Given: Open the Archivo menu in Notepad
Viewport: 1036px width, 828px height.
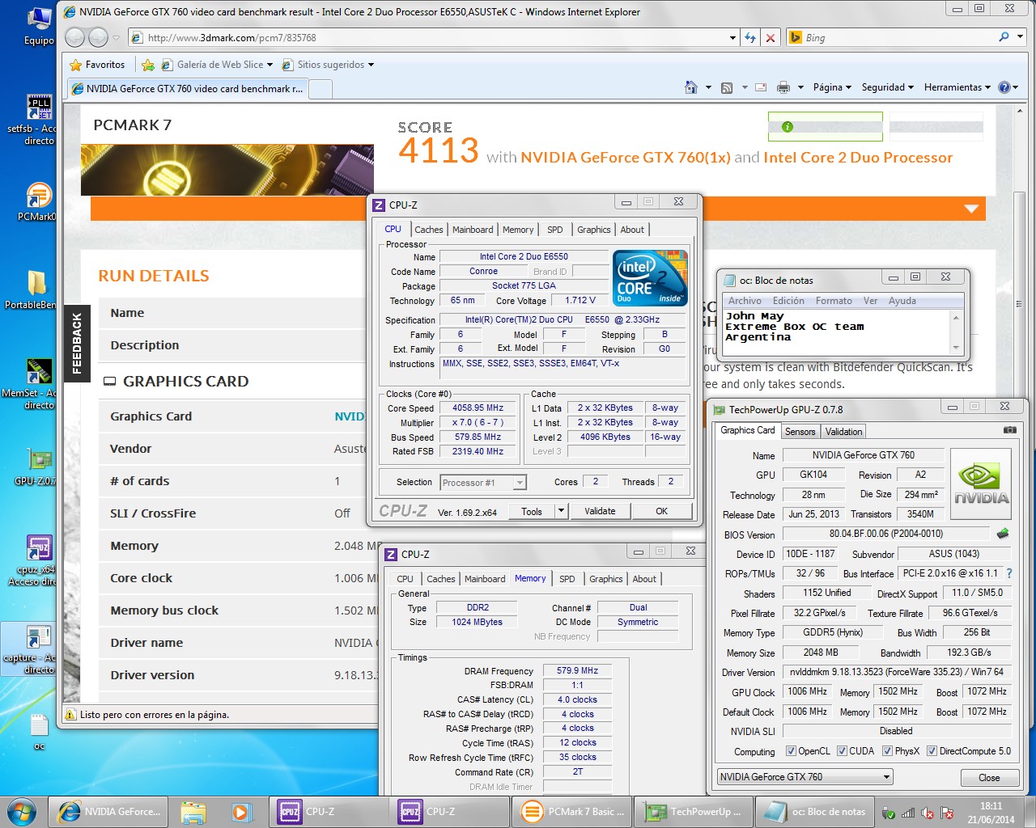Looking at the screenshot, I should 745,301.
